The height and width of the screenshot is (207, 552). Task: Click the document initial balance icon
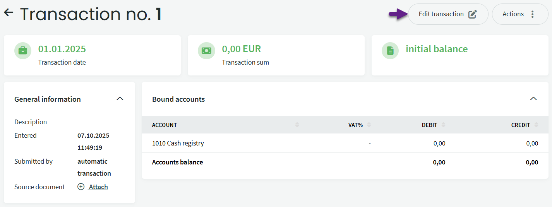[x=390, y=51]
